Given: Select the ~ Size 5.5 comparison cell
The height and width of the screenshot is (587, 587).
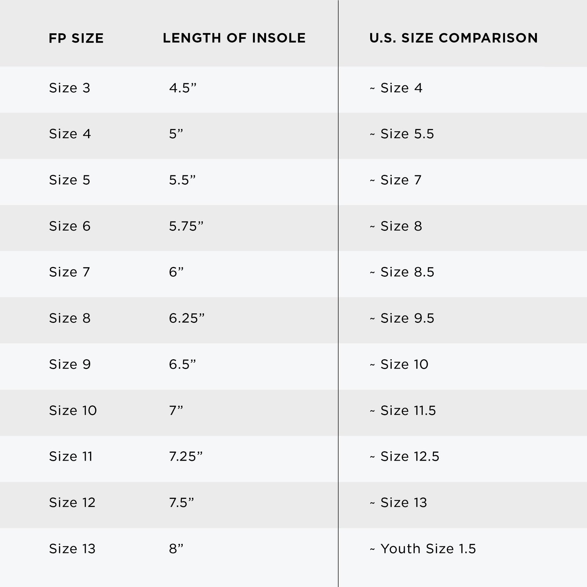Looking at the screenshot, I should 402,134.
